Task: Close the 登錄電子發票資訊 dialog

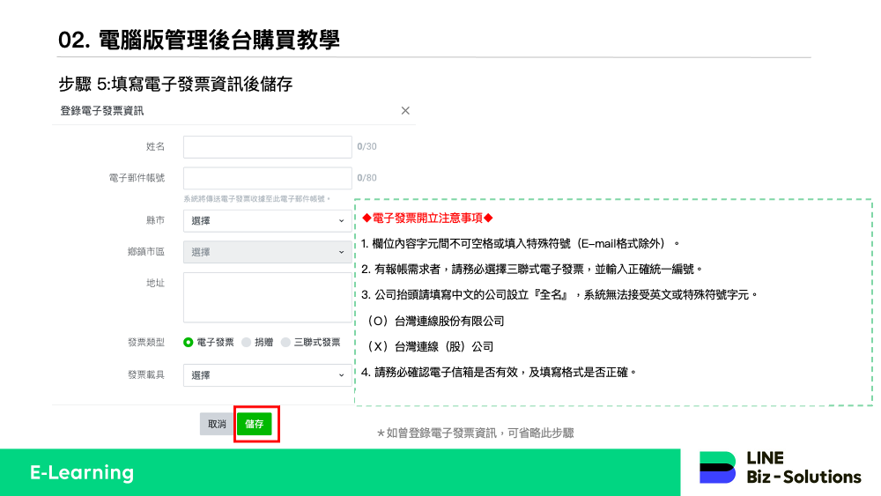Action: 405,111
